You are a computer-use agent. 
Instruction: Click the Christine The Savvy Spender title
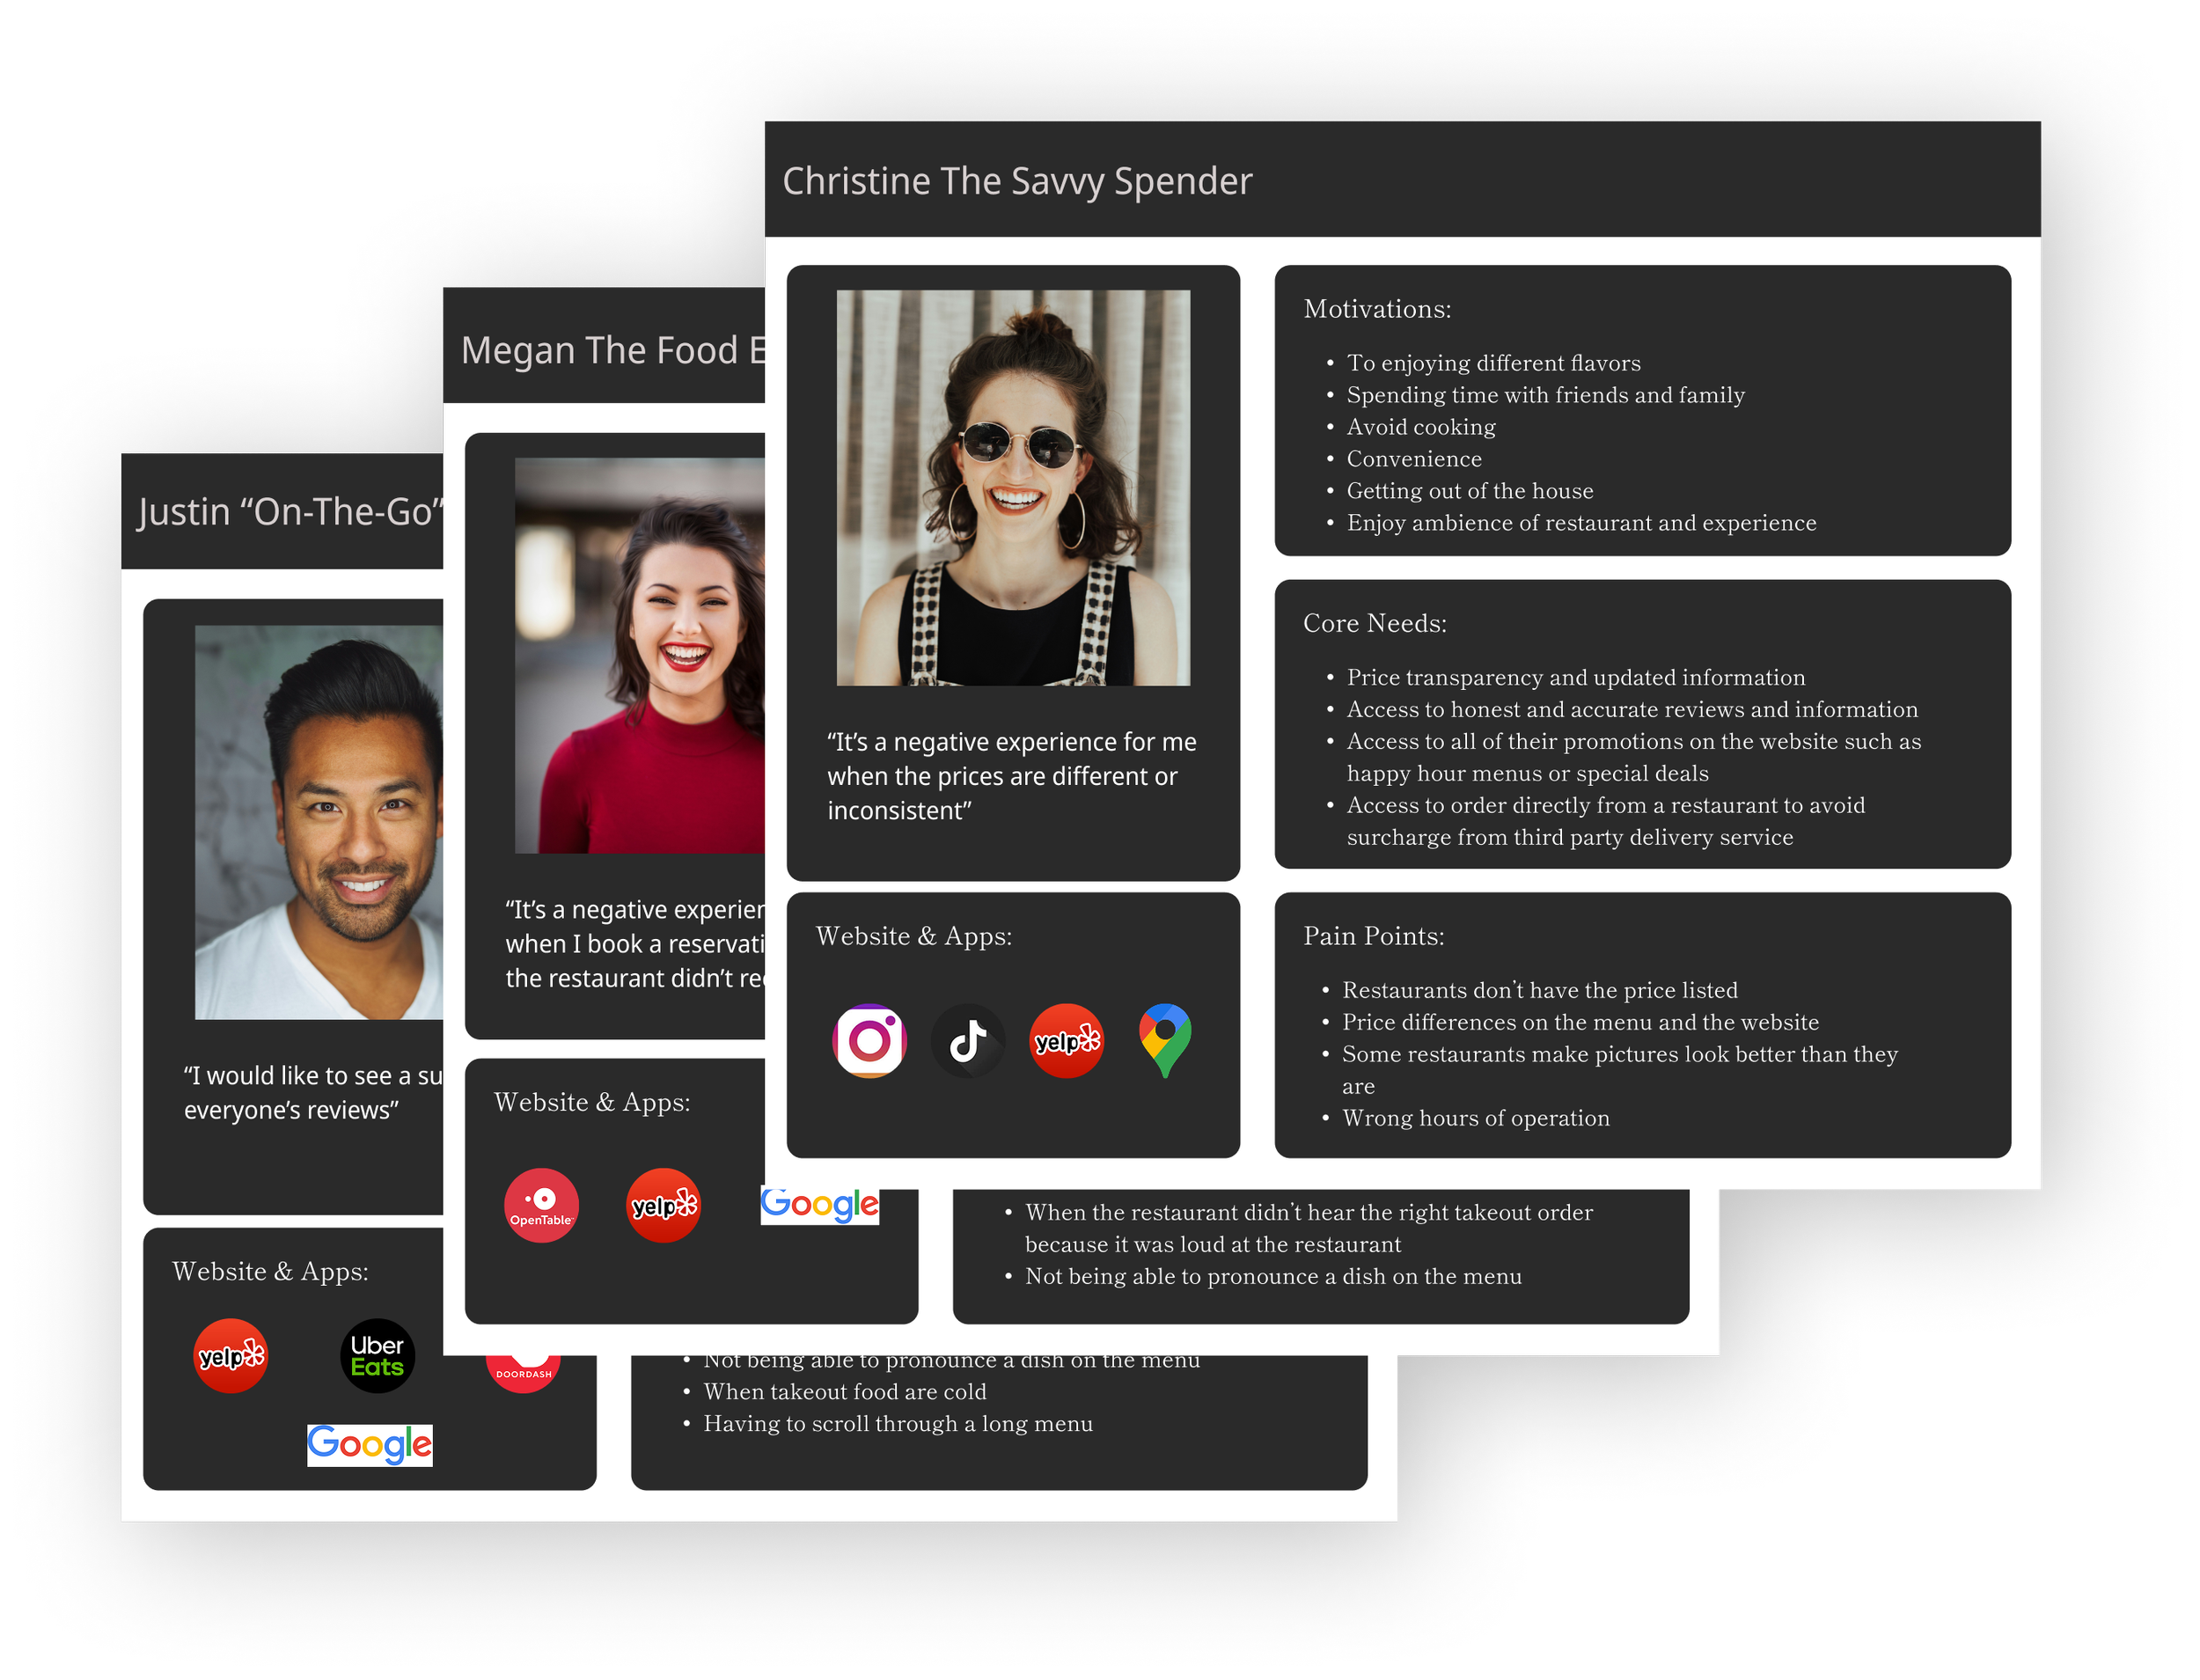point(1016,181)
